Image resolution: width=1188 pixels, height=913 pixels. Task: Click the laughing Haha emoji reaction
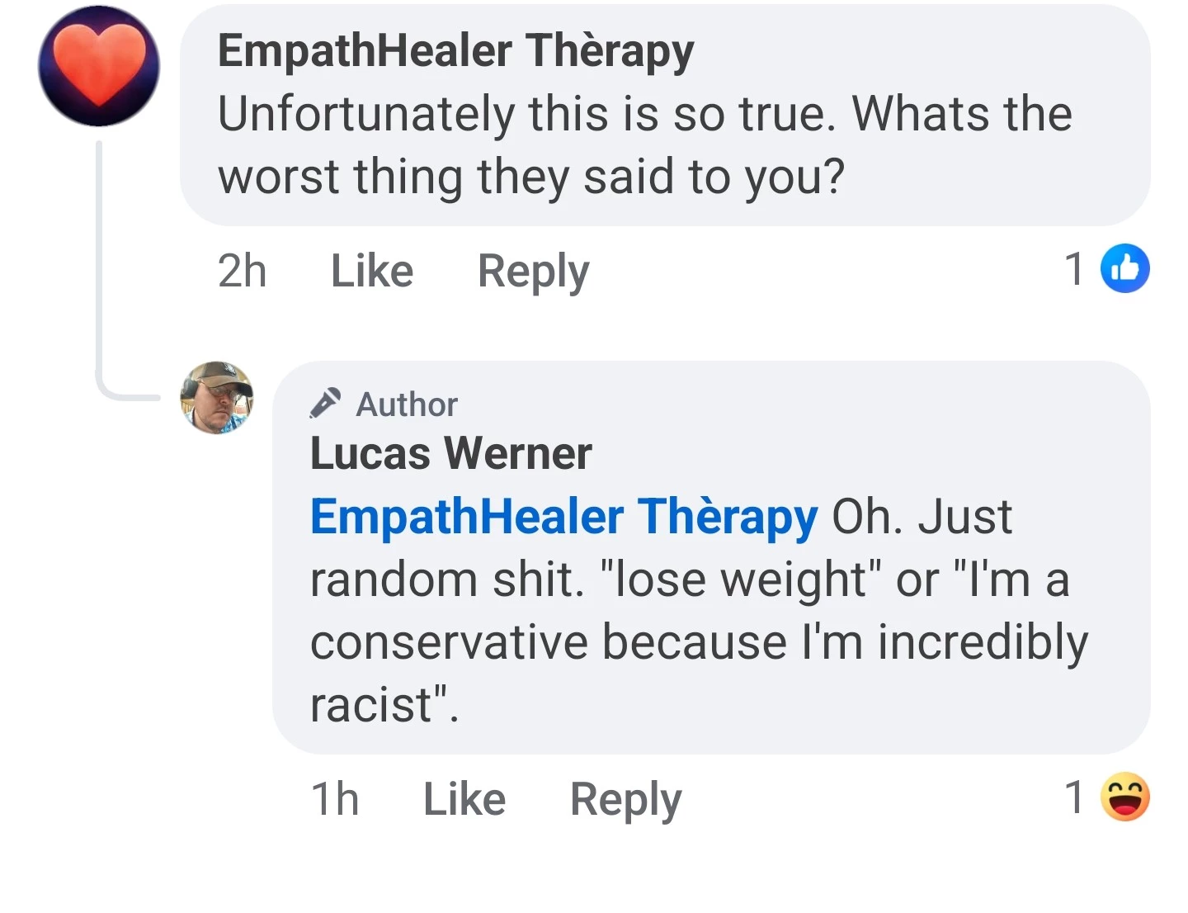(1125, 797)
